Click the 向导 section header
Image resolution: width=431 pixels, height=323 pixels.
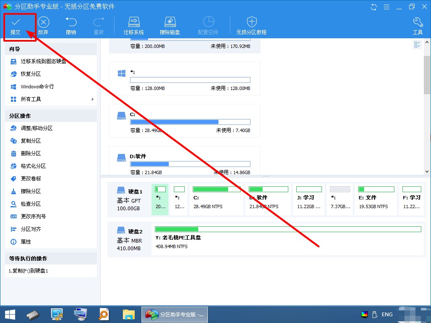tap(51, 49)
